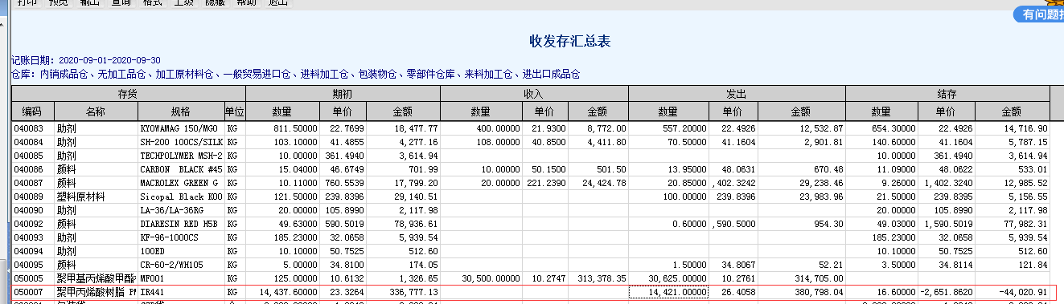Select the 结存 group column header

[947, 95]
